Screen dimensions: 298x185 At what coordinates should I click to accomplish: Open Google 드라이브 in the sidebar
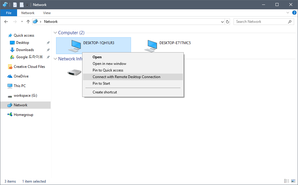29,57
